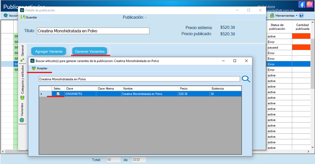Click the Variantes globe icon

tap(22, 120)
